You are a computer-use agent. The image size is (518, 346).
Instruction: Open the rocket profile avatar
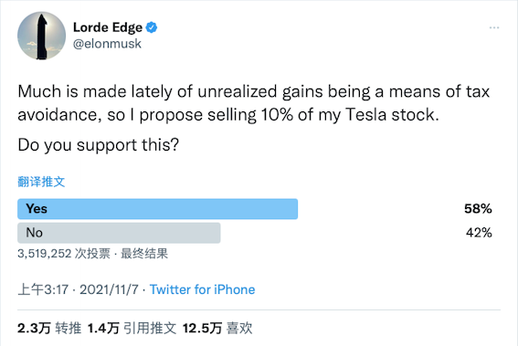click(42, 36)
